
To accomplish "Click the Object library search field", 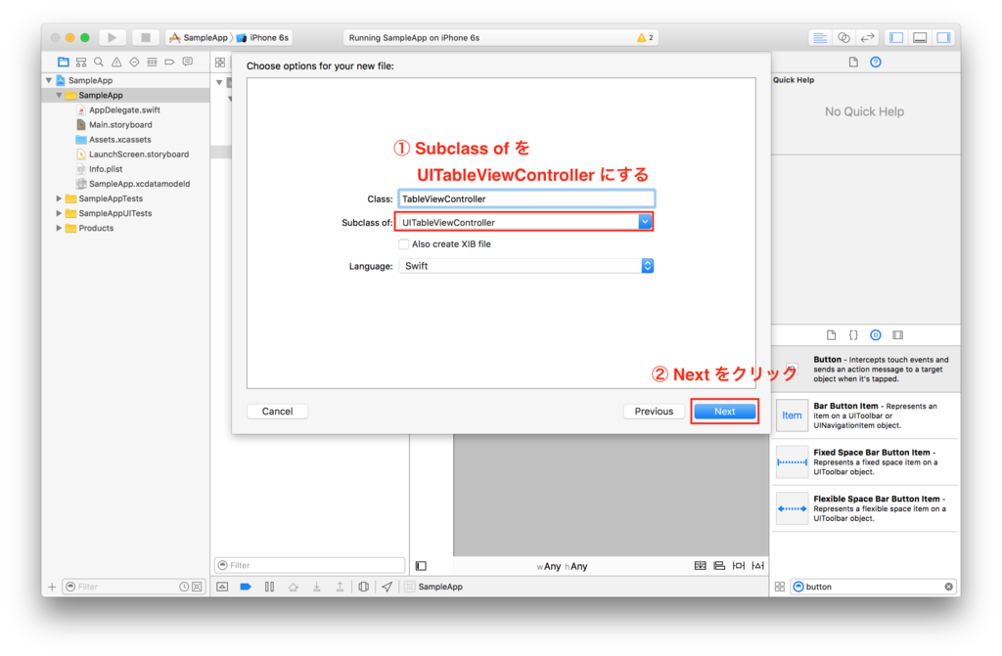I will click(874, 587).
